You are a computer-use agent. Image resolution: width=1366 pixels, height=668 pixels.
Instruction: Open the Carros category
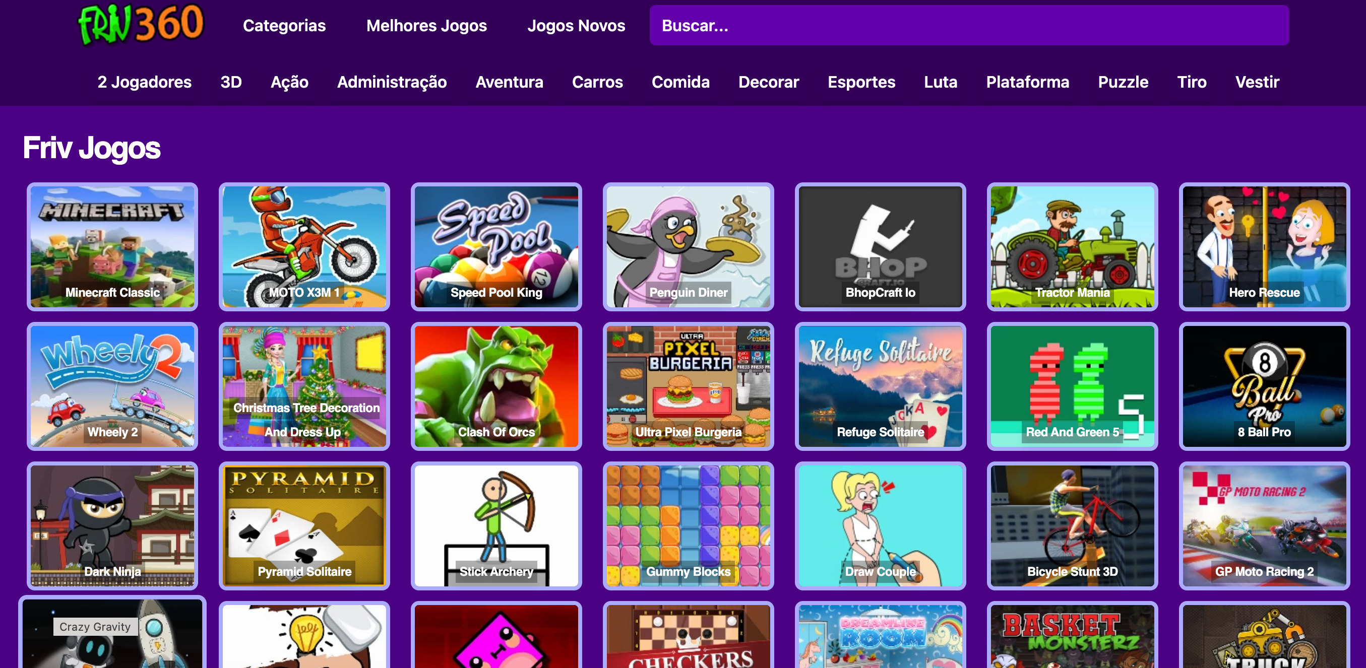tap(597, 82)
